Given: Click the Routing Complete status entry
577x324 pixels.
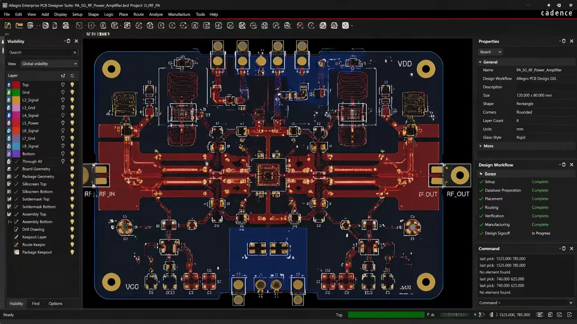Looking at the screenshot, I should coord(540,207).
